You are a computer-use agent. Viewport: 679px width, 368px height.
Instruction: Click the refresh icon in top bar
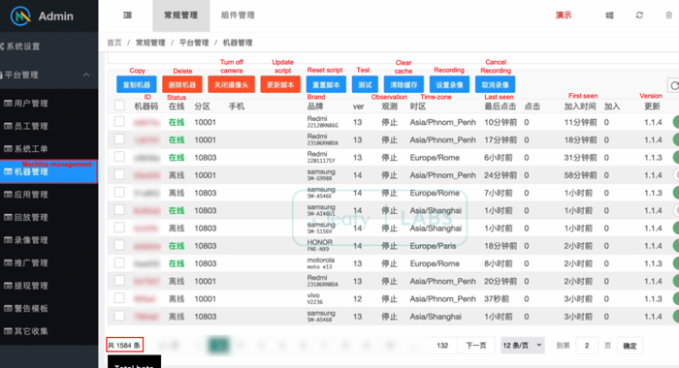[639, 15]
